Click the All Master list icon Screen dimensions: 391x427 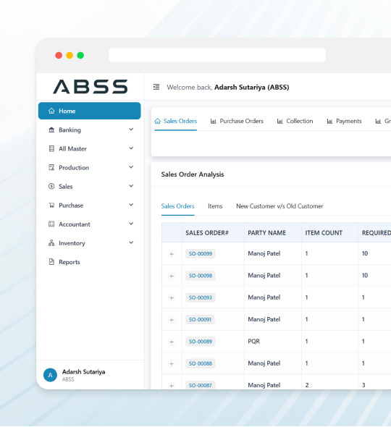[51, 148]
